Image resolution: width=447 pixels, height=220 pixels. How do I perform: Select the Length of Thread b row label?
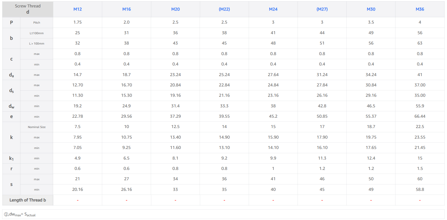(28, 200)
